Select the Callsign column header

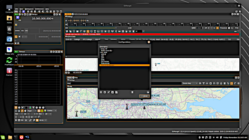click(x=77, y=39)
